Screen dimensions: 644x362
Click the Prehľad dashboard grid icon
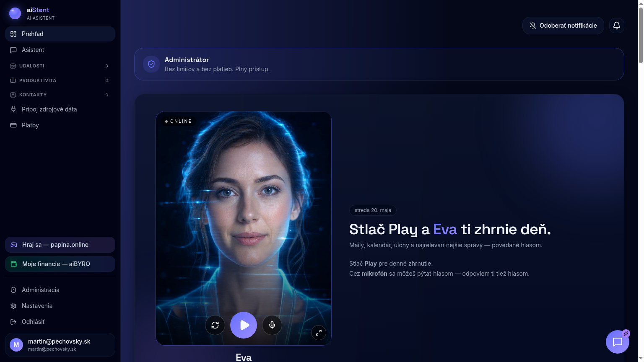tap(13, 34)
